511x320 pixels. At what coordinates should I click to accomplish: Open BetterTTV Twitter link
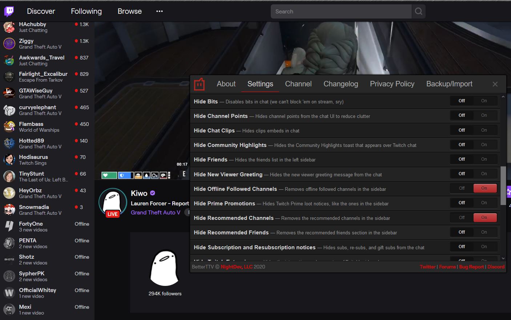pos(427,267)
